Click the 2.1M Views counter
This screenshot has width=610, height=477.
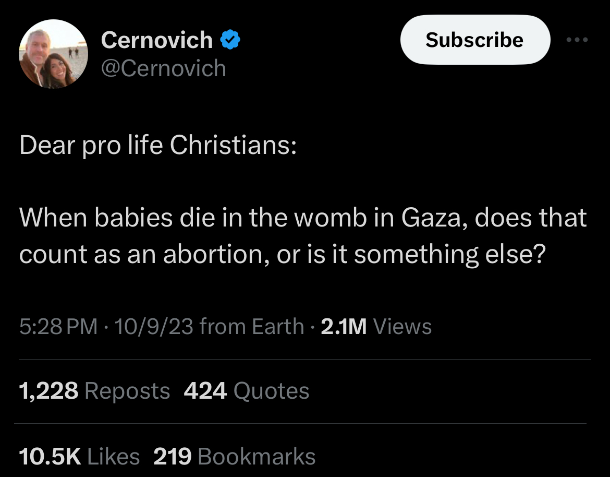coord(376,326)
